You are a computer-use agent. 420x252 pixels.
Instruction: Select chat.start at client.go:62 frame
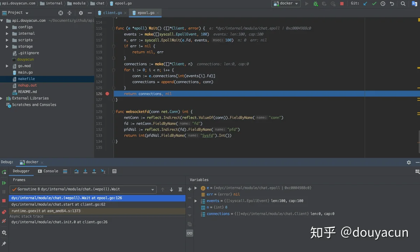pos(58,204)
